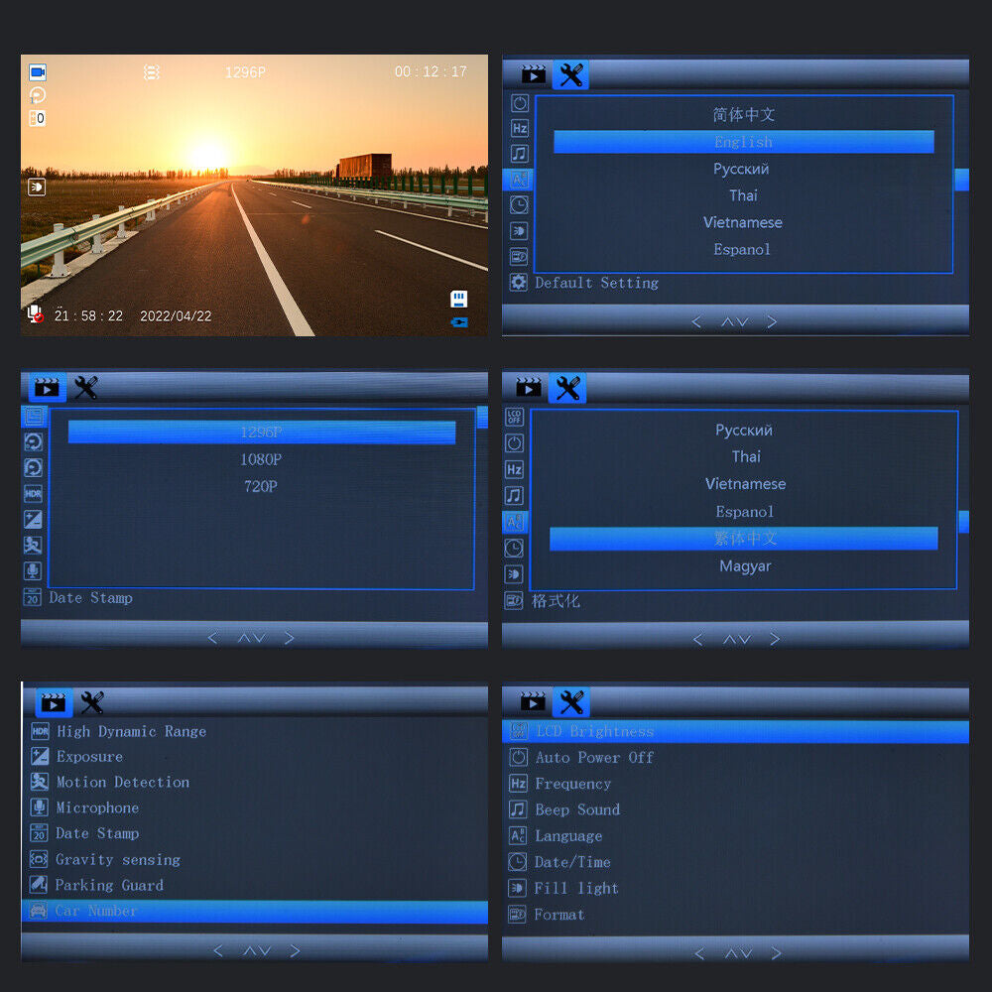The width and height of the screenshot is (992, 992).
Task: Click the HDR icon beside High Dynamic Range
Action: point(40,731)
